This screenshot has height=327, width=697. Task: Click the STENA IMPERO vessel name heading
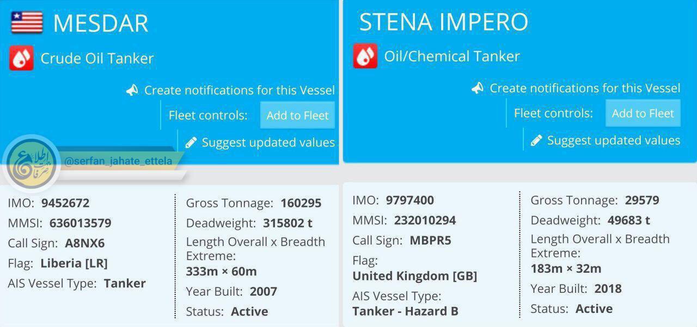443,22
